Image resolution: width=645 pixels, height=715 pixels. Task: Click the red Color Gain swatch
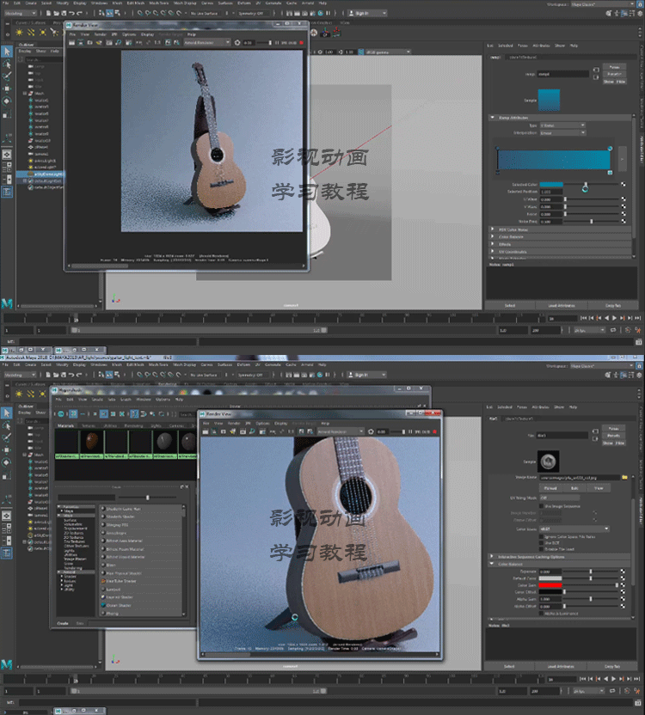pos(550,585)
